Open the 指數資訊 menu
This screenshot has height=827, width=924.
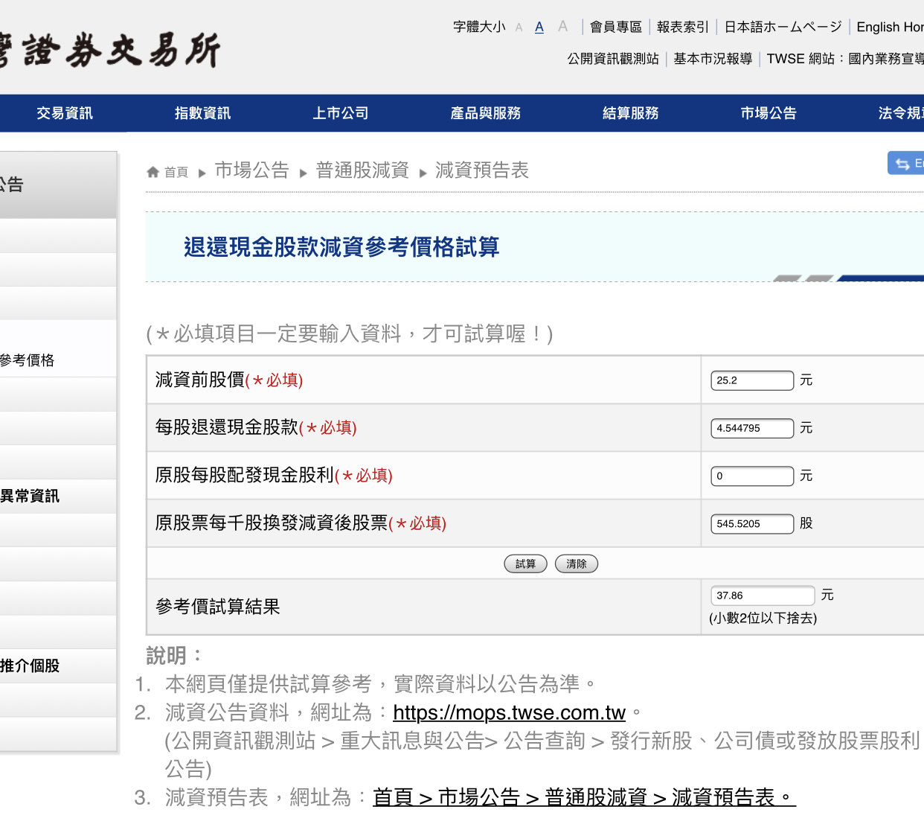(202, 113)
